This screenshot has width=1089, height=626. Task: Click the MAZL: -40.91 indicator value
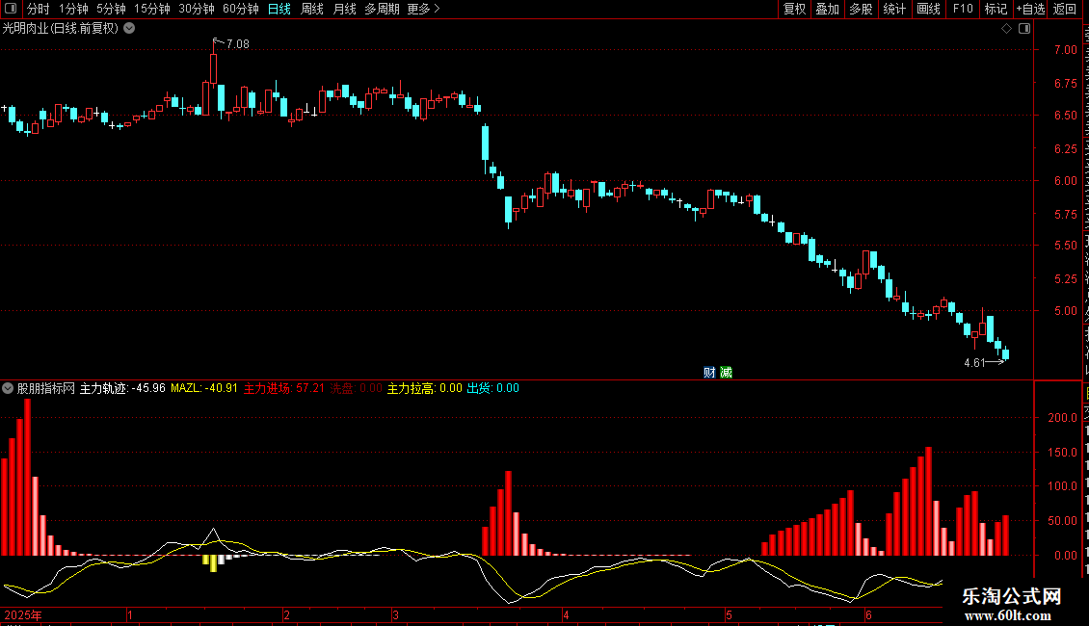(204, 388)
